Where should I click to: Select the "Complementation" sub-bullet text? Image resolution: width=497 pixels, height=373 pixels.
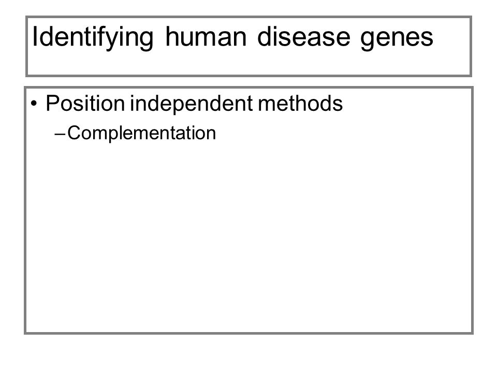pyautogui.click(x=141, y=133)
